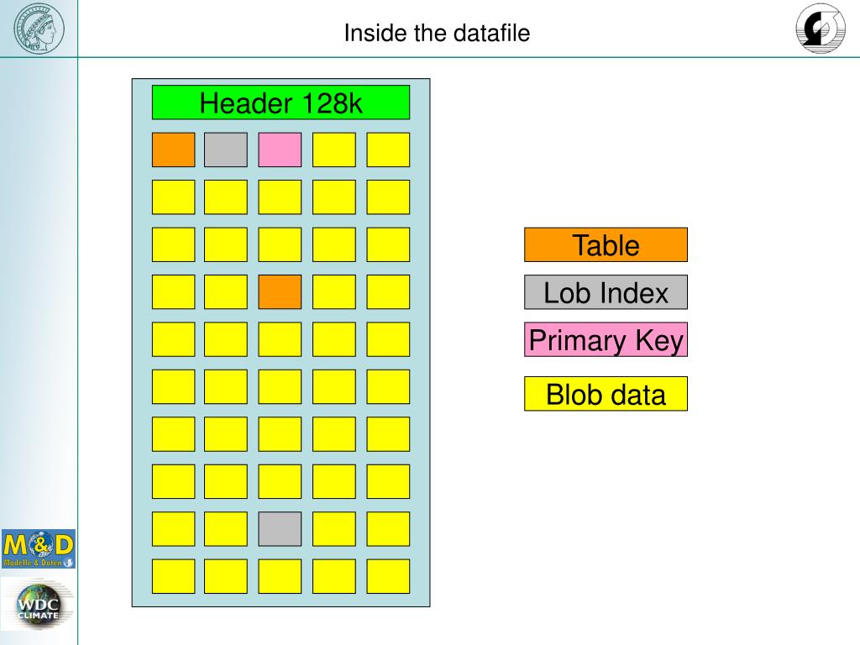The height and width of the screenshot is (645, 860).
Task: Click the M&D Modelle & Daten logo
Action: pos(39,548)
